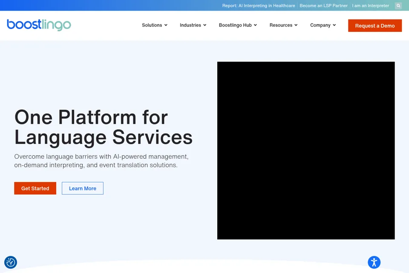Click the Request a Demo button
The image size is (409, 273).
tap(375, 26)
